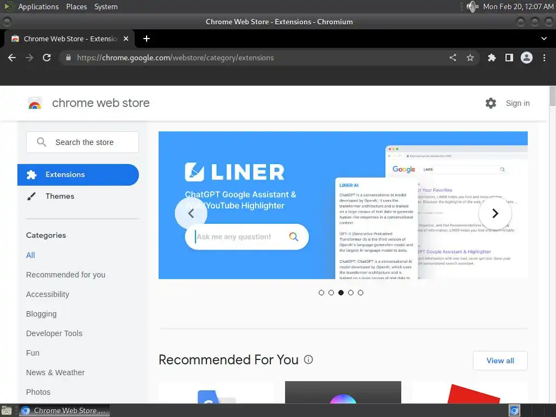
Task: Click the lock icon in address bar
Action: (x=68, y=58)
